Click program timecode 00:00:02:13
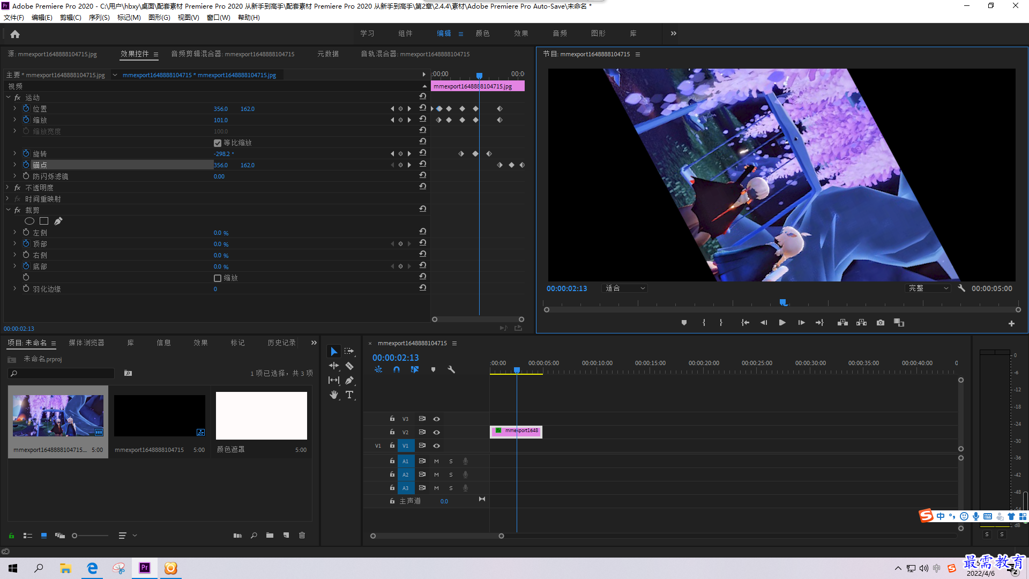Viewport: 1029px width, 579px height. [566, 288]
